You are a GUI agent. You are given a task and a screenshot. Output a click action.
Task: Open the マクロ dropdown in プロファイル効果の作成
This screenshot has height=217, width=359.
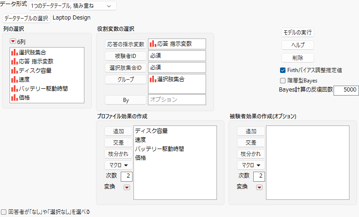pos(118,165)
